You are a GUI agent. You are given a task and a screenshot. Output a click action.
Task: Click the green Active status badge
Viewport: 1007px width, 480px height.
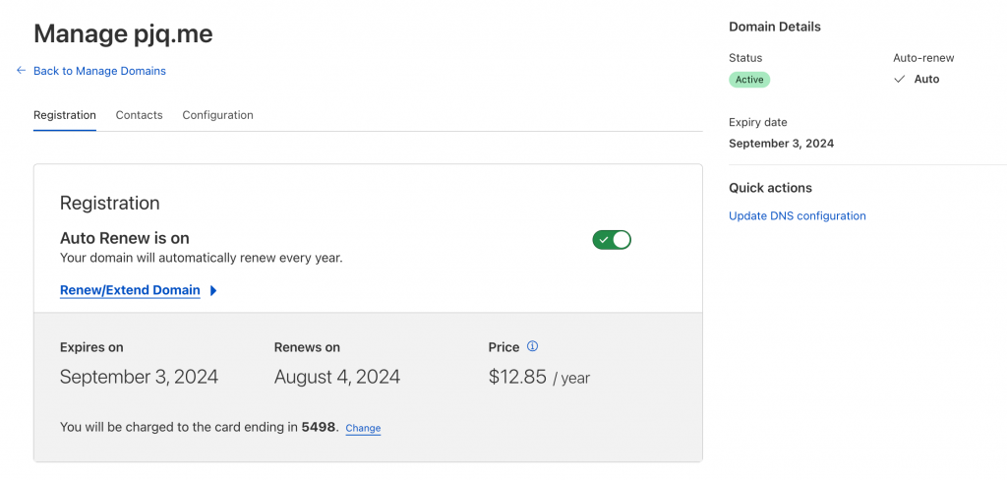pos(749,80)
